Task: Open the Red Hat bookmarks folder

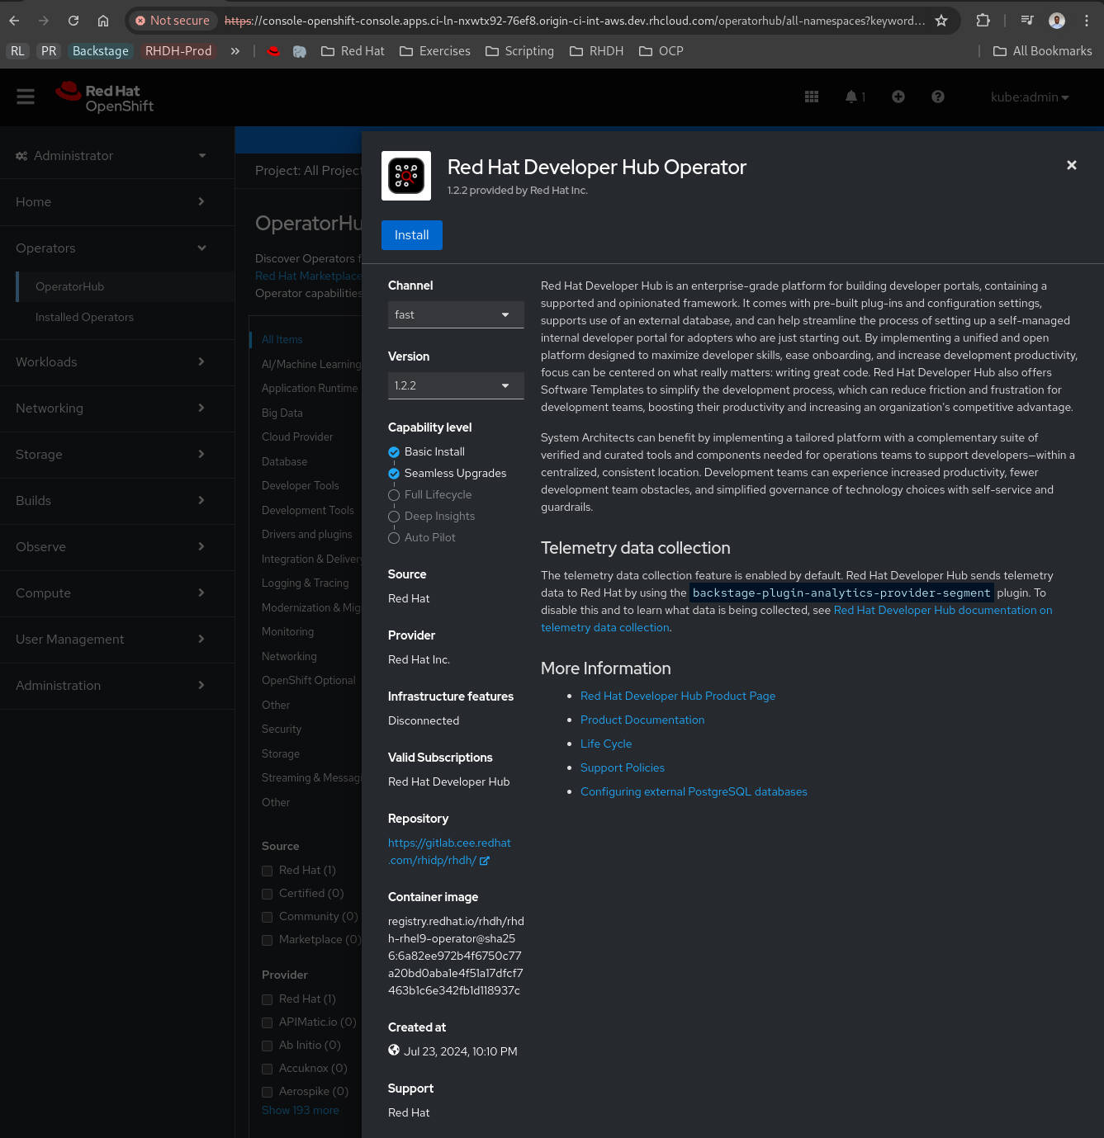Action: (x=353, y=51)
